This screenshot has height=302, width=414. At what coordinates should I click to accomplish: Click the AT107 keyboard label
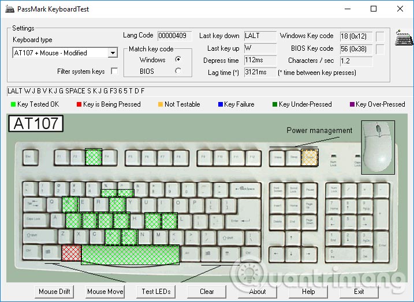(36, 123)
